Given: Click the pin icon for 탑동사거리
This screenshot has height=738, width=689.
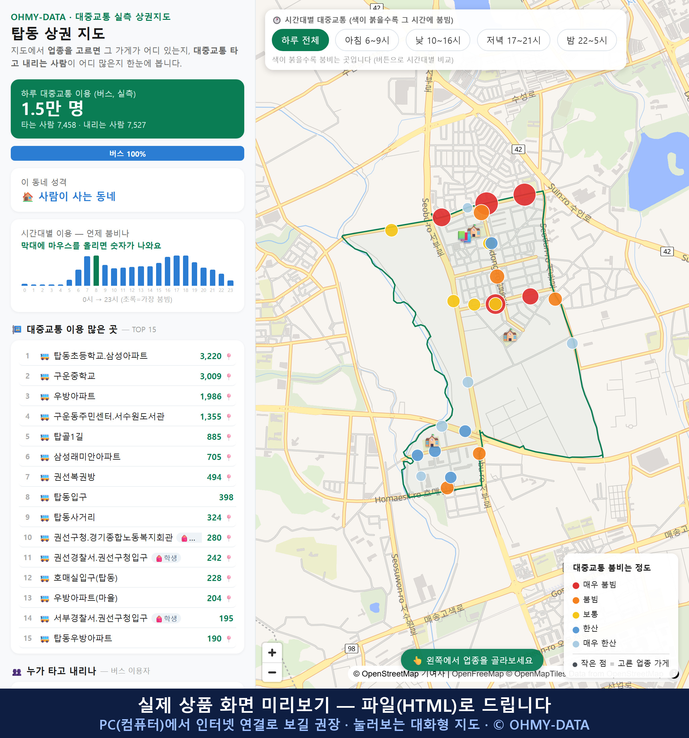Looking at the screenshot, I should click(229, 517).
